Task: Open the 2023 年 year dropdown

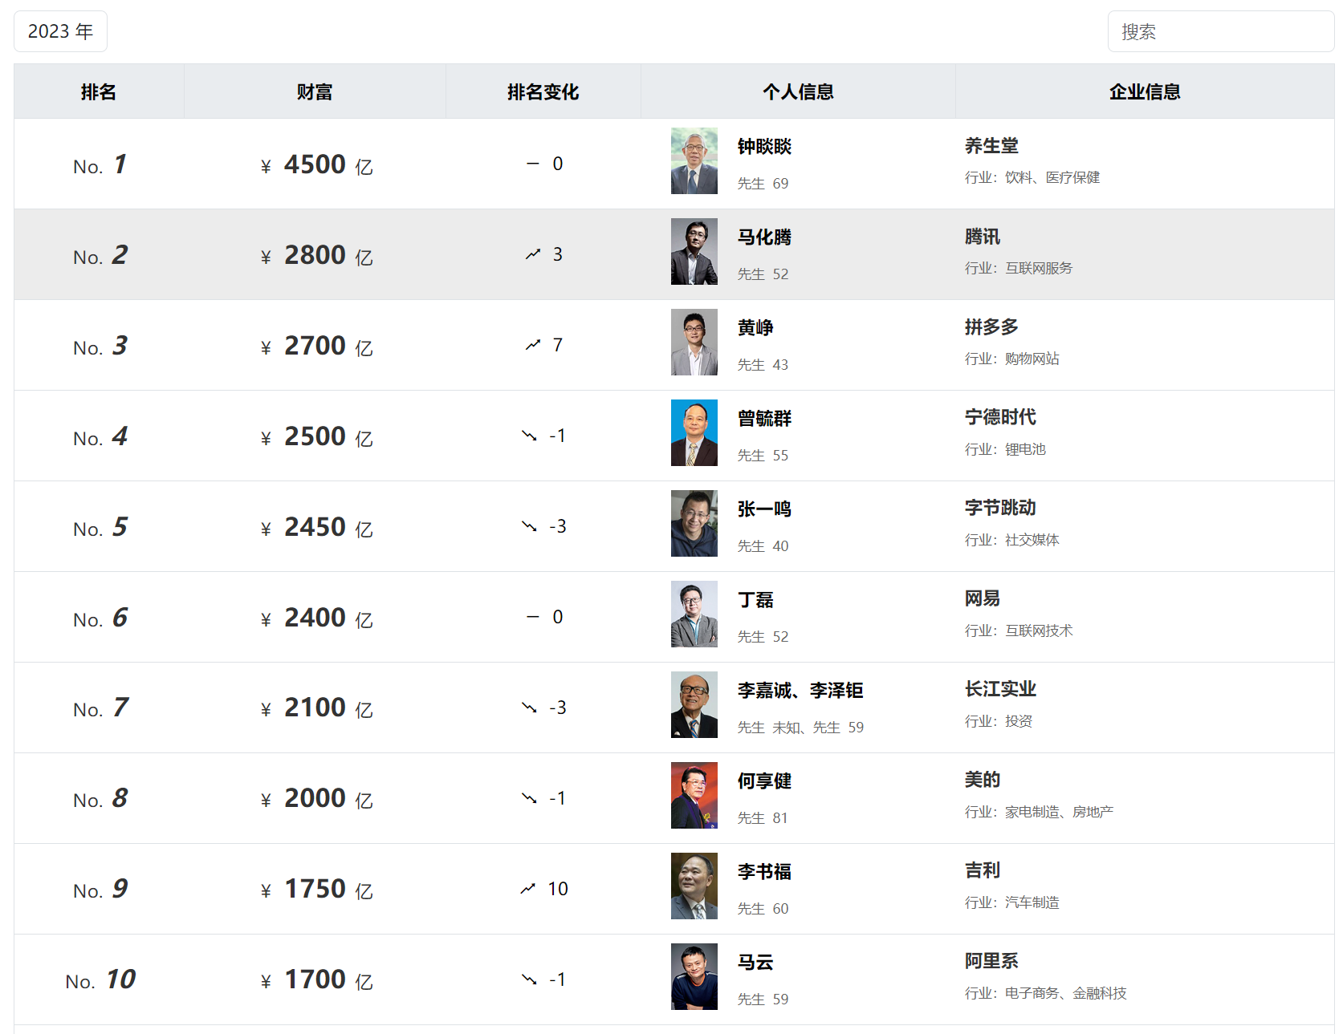Action: point(60,31)
